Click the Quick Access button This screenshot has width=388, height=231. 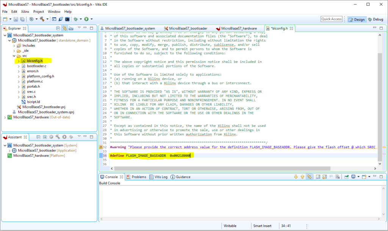[332, 19]
